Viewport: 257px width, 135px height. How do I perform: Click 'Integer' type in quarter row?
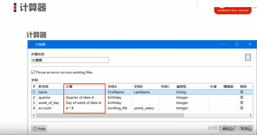click(182, 98)
